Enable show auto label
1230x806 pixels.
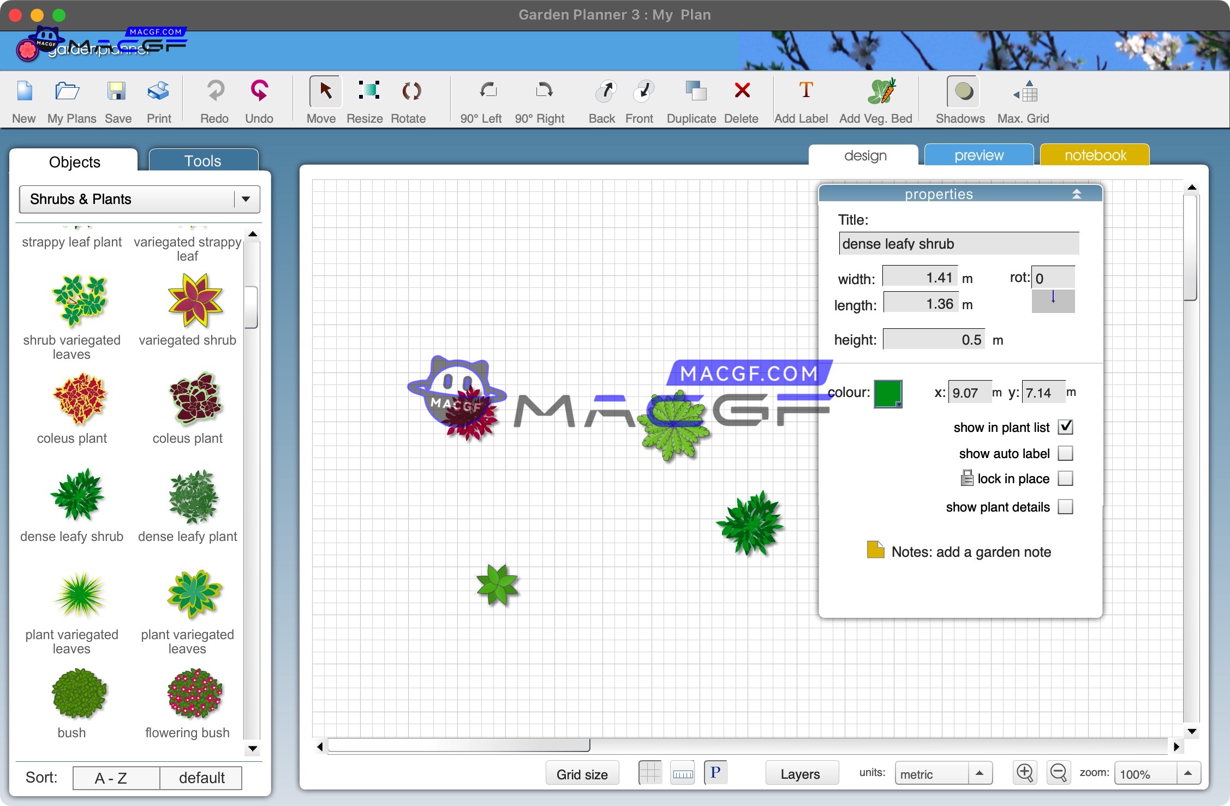point(1066,453)
